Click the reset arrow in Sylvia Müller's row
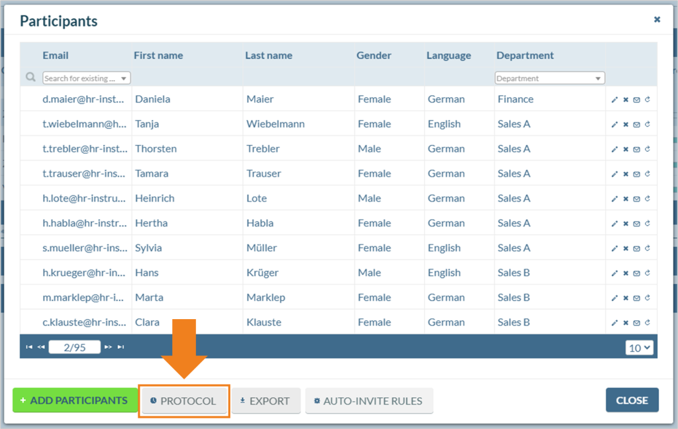Screen dimensions: 678x429 [x=648, y=248]
